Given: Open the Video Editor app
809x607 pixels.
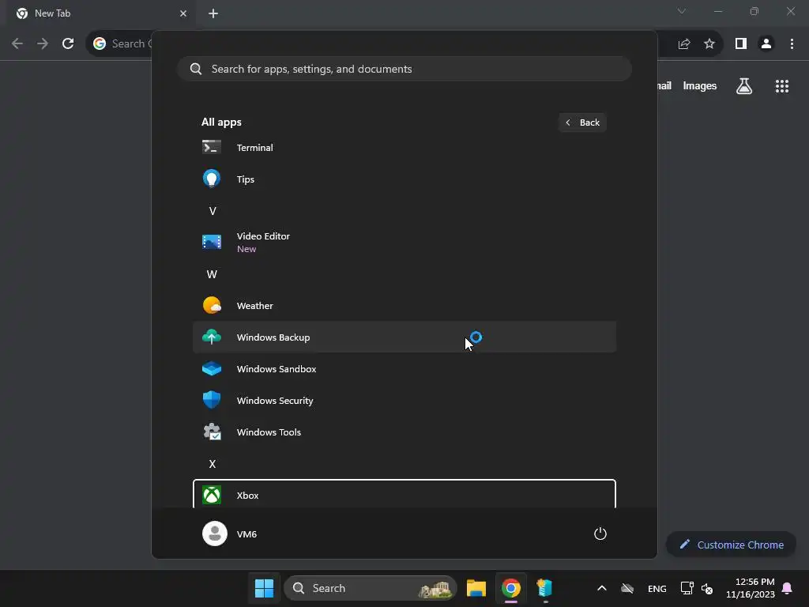Looking at the screenshot, I should coord(404,242).
